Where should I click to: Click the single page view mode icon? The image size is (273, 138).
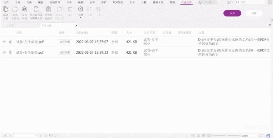[x=193, y=136]
